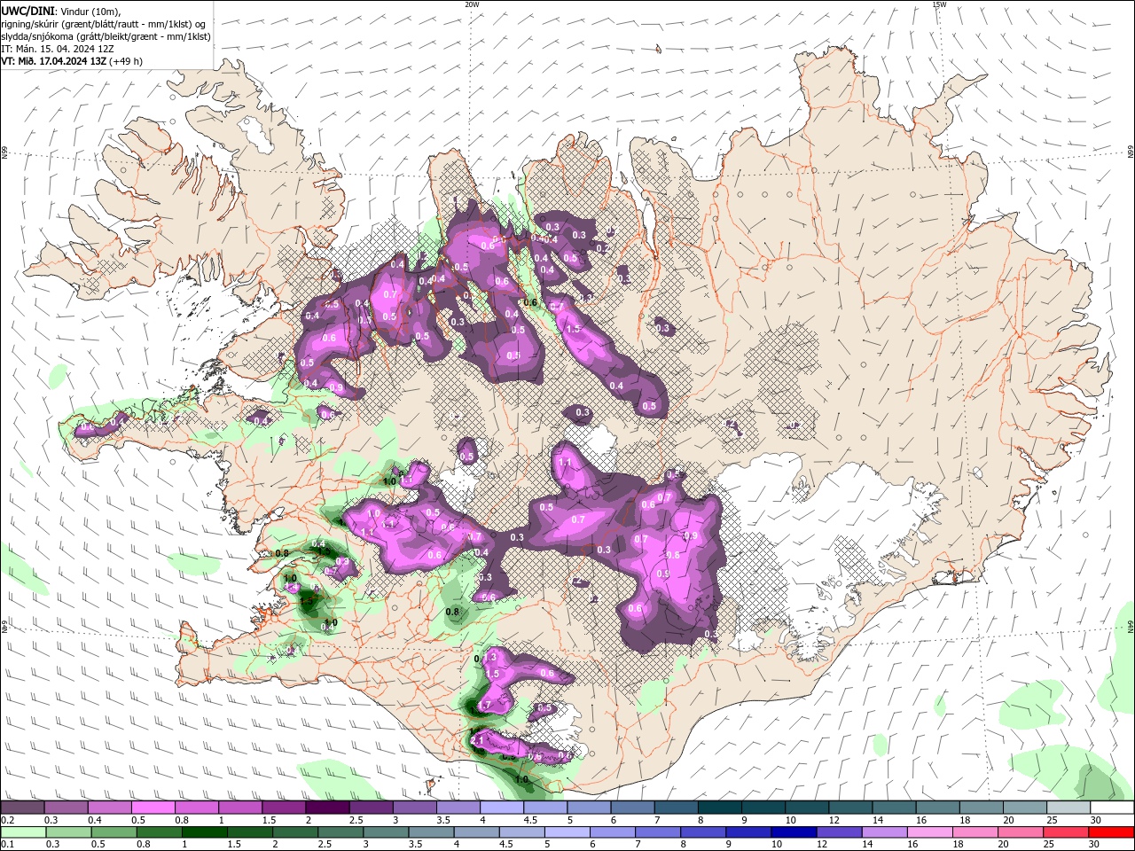Select the 0.5 green swatch on the lower scale
Viewport: 1135px width, 851px height.
point(114,832)
